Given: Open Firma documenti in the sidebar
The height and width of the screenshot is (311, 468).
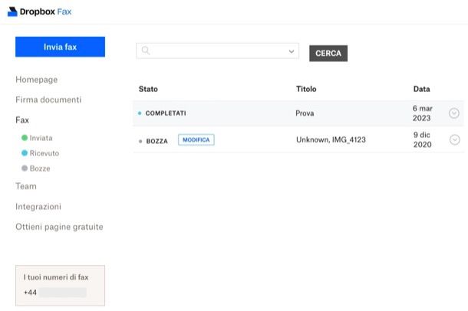Looking at the screenshot, I should pyautogui.click(x=48, y=100).
